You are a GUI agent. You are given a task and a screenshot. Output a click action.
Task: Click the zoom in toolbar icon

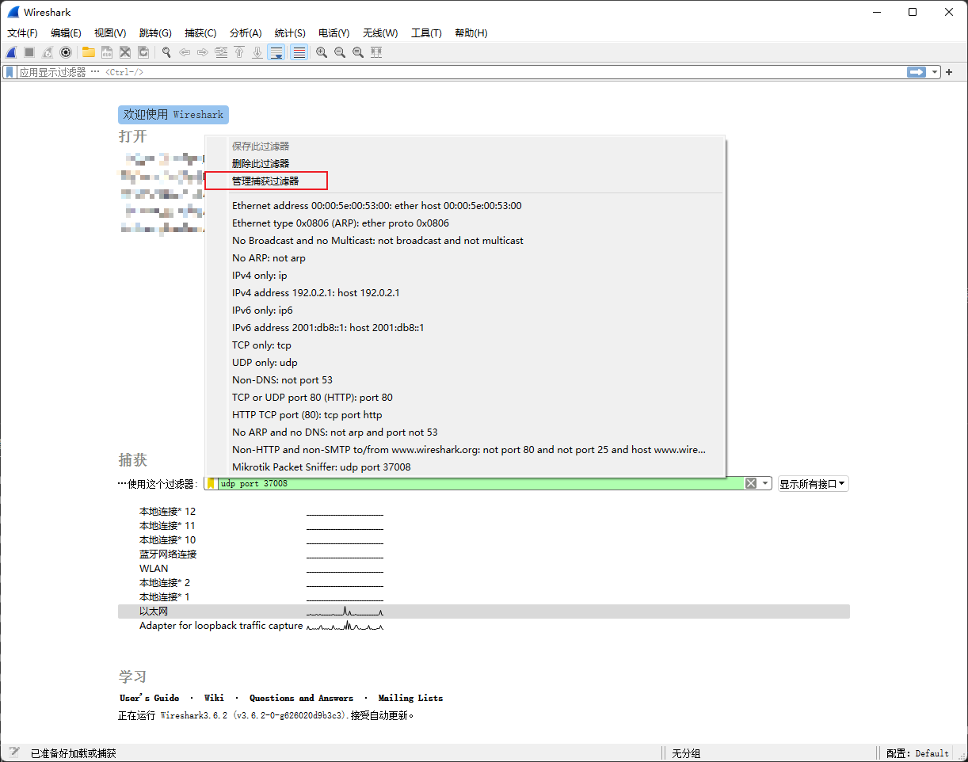[322, 52]
